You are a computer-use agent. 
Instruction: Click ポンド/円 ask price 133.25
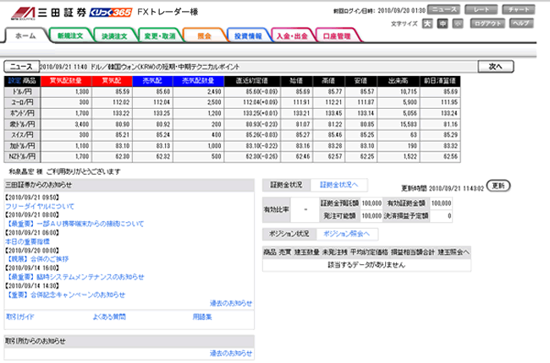162,113
